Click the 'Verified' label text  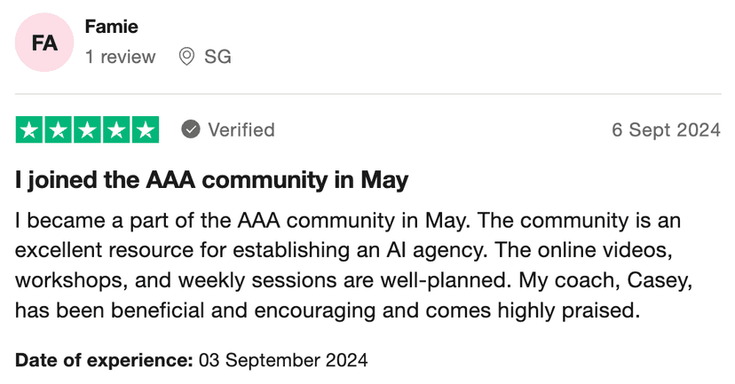coord(241,129)
